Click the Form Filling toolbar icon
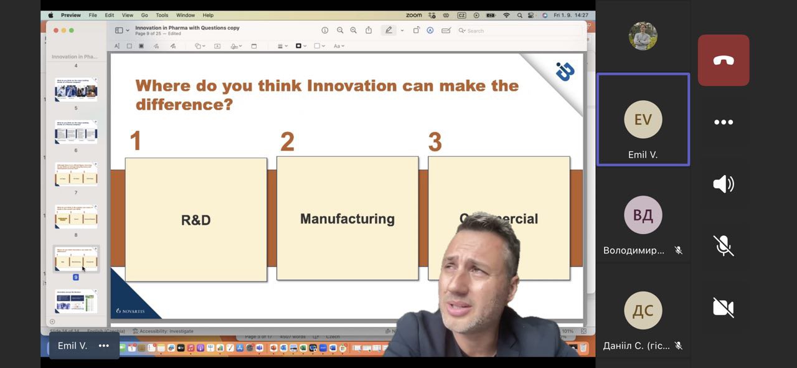 click(445, 31)
